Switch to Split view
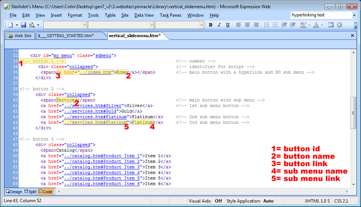This screenshot has height=207, width=361. (31, 191)
